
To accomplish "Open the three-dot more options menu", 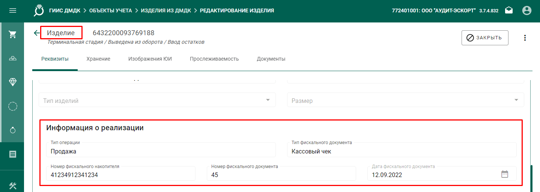I will [525, 38].
